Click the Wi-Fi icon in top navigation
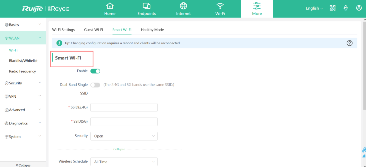 tap(220, 6)
